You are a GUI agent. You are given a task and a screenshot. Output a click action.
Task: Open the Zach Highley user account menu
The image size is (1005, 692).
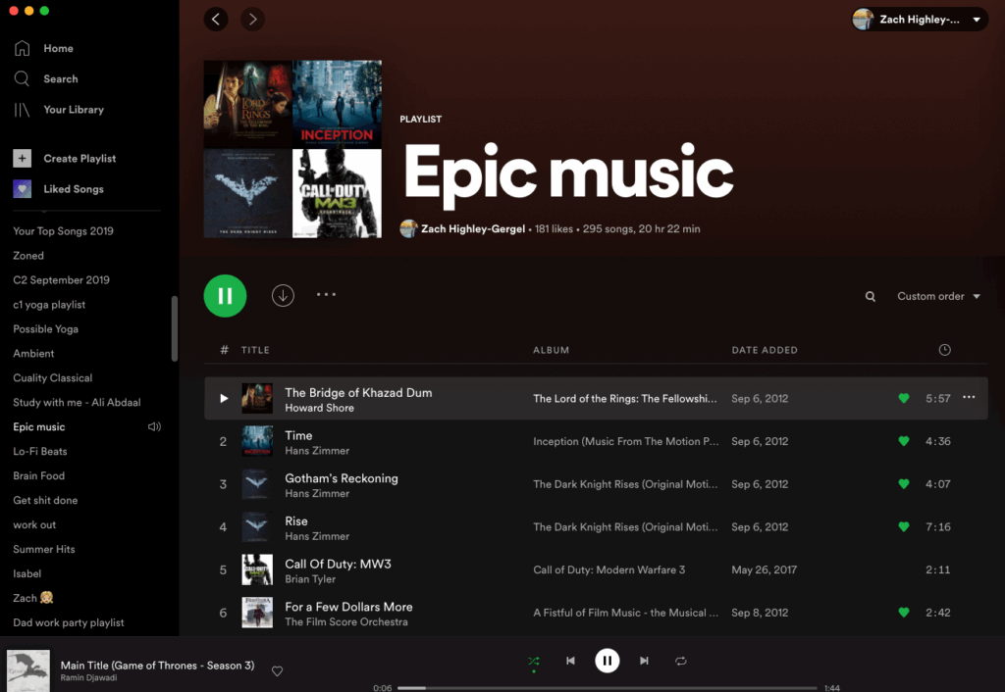click(x=920, y=20)
